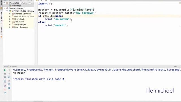Image resolution: width=181 pixels, height=102 pixels.
Task: Select the Python 3.5.0b2 interpreter entry
Action: tap(23, 11)
